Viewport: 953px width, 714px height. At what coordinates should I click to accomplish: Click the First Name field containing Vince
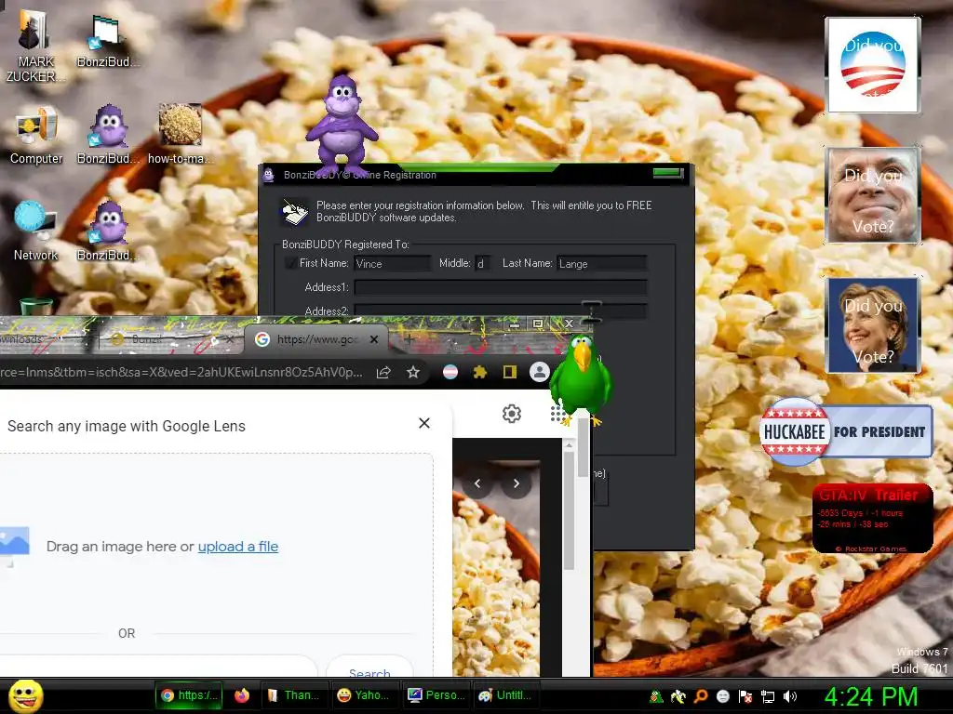pyautogui.click(x=392, y=263)
